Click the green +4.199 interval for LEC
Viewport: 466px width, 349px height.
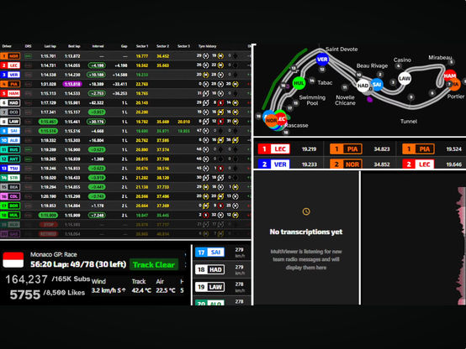click(x=97, y=65)
